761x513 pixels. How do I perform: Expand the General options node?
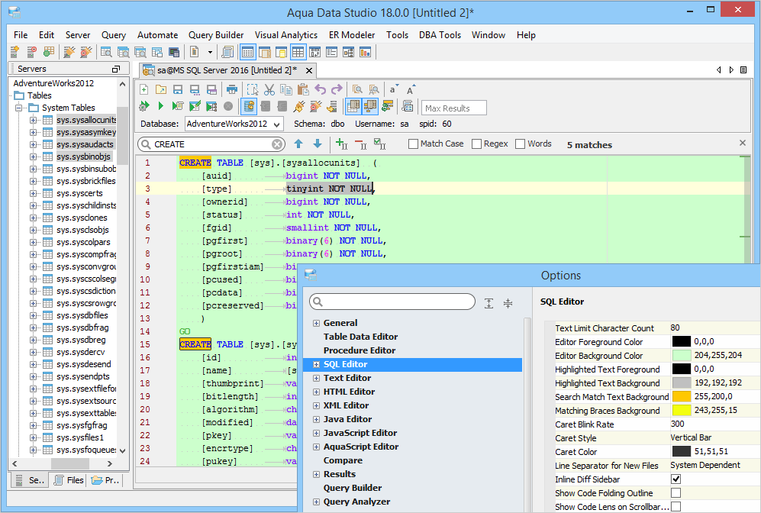(316, 323)
